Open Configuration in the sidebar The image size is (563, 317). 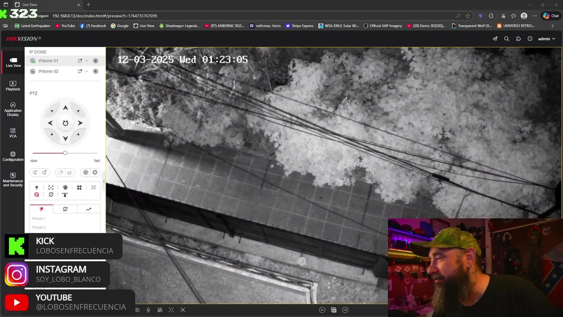point(13,156)
